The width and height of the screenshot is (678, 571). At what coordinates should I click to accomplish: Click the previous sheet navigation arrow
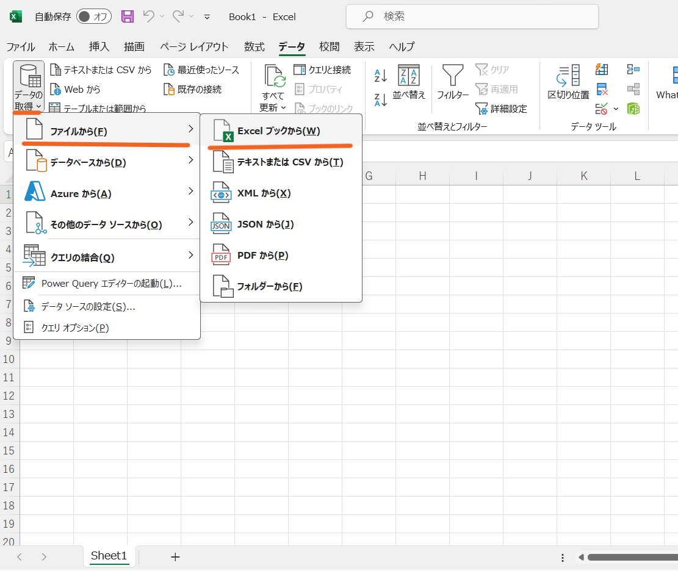(20, 557)
